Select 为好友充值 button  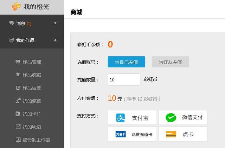[170, 62]
